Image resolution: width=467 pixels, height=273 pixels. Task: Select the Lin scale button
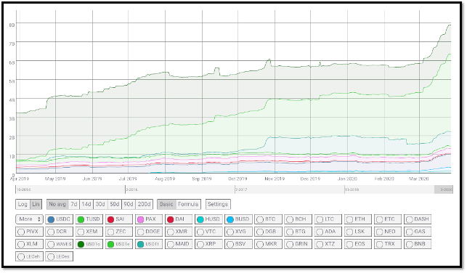[36, 204]
